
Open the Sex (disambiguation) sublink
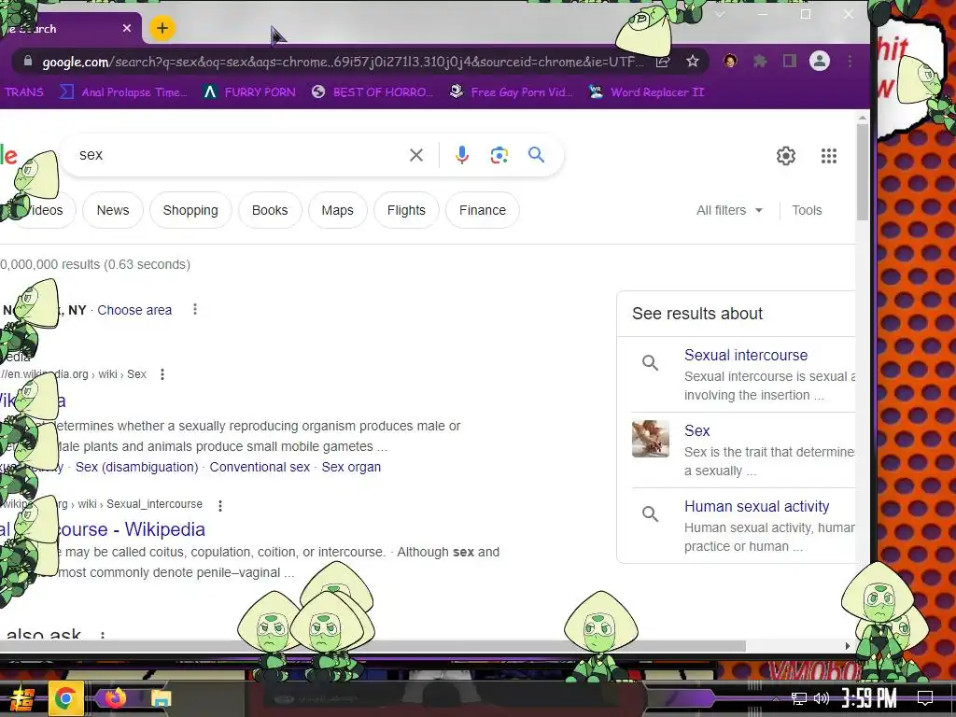point(137,467)
